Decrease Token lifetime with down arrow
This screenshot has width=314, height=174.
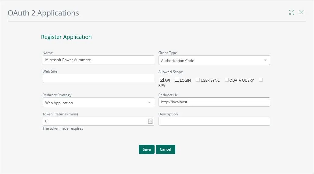pos(150,122)
